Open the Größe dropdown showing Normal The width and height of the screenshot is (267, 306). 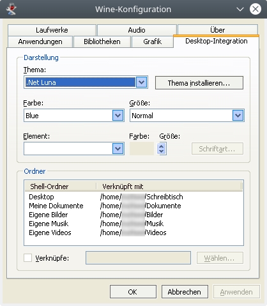(x=238, y=116)
